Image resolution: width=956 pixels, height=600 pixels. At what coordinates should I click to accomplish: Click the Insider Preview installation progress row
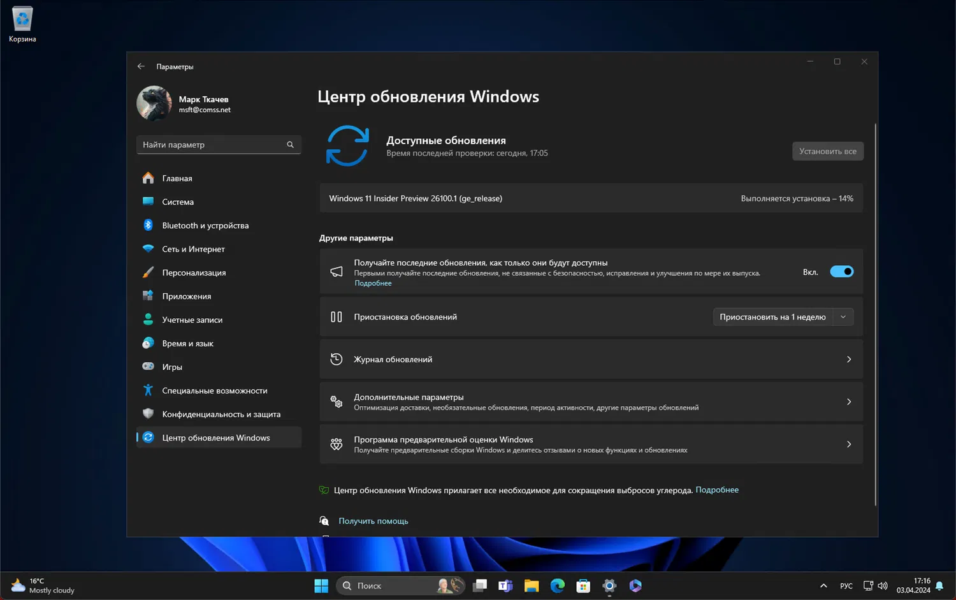tap(591, 198)
